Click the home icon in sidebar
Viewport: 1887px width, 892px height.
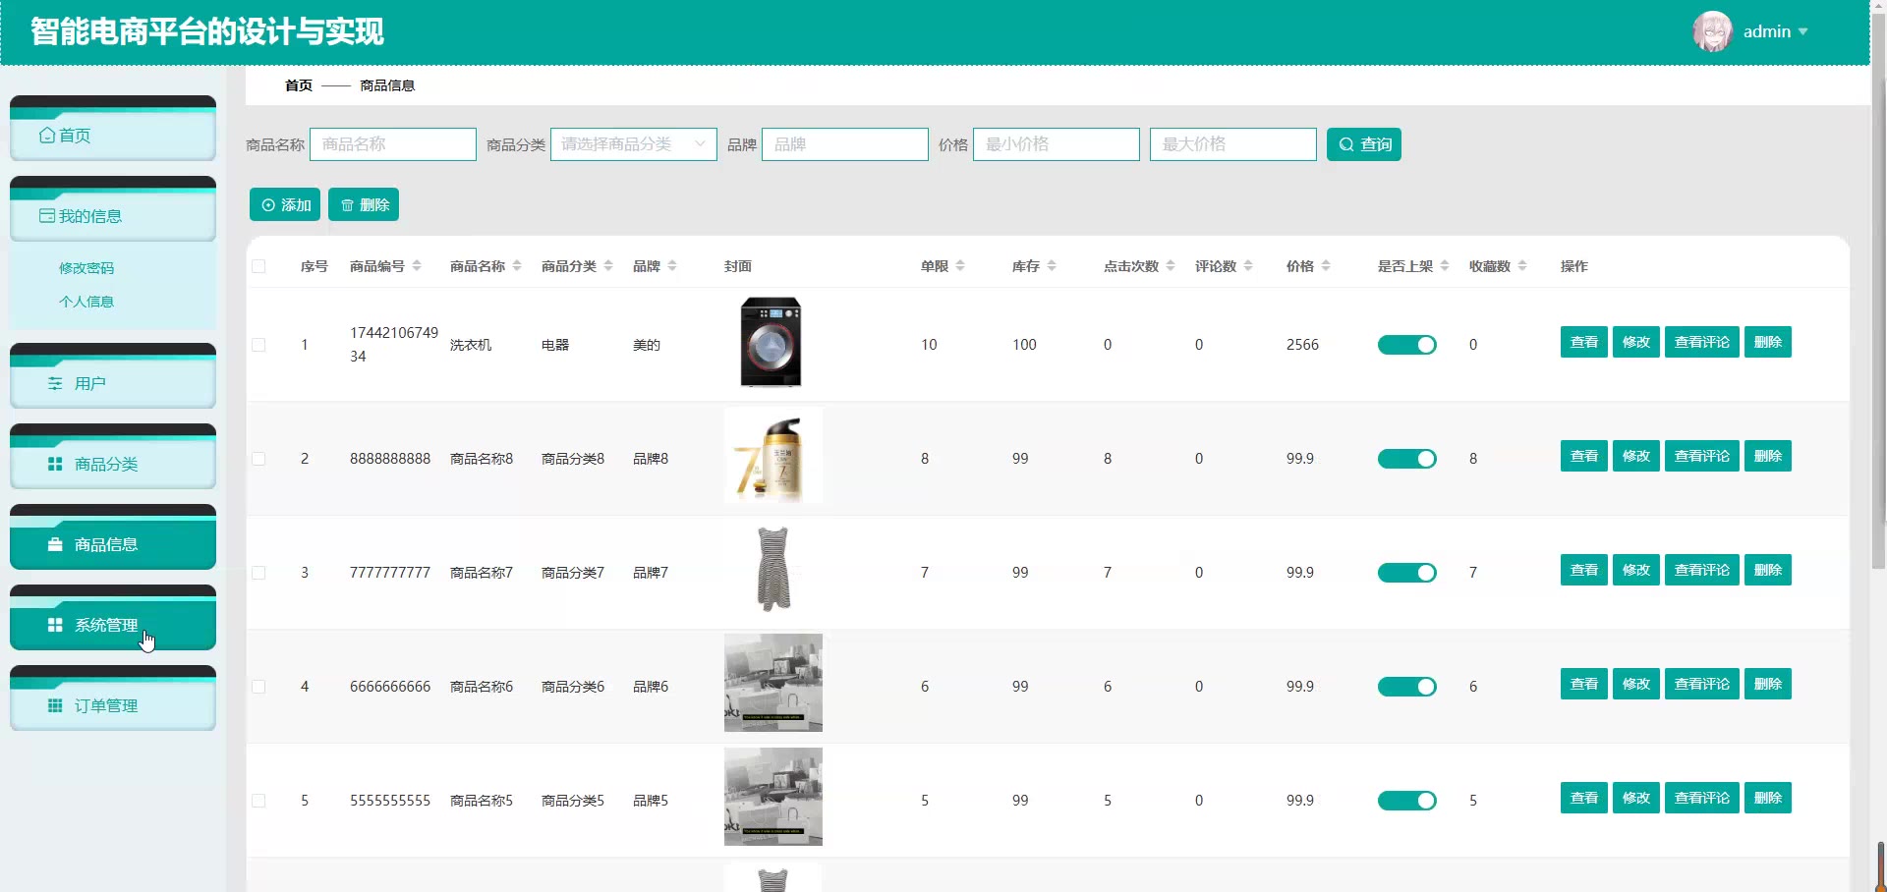[46, 136]
